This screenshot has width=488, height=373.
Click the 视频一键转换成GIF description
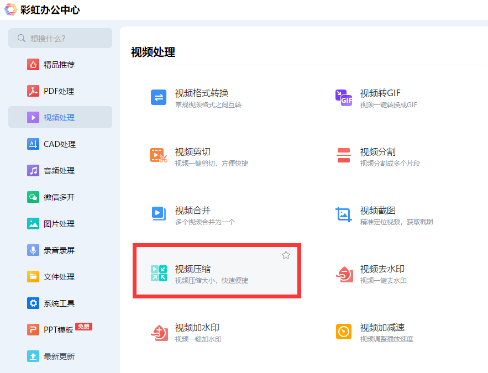pyautogui.click(x=389, y=105)
